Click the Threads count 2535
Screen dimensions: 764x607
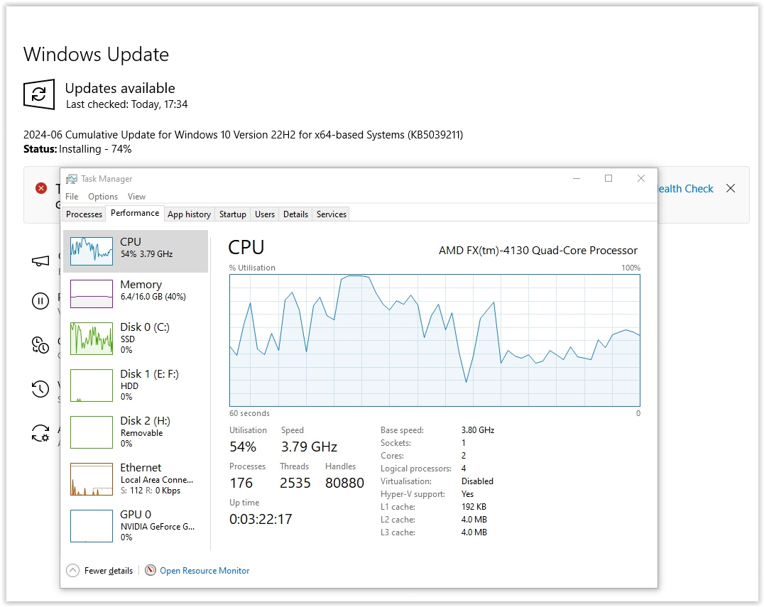point(295,483)
